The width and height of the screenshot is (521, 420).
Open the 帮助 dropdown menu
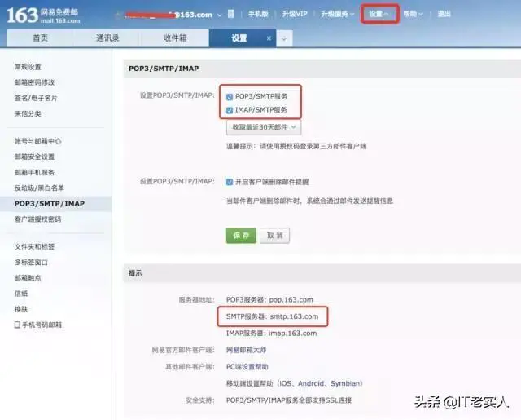tap(413, 14)
